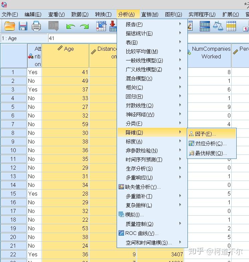This screenshot has height=262, width=249.
Task: Click the Save floppy disk icon
Action: 23,26
